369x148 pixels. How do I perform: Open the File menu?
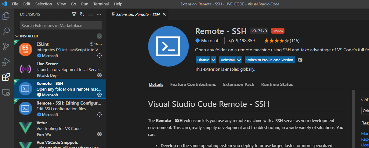[15, 4]
